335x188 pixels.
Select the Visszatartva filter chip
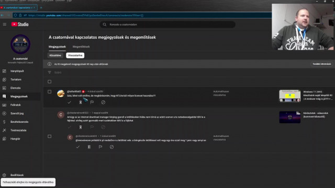pos(75,55)
